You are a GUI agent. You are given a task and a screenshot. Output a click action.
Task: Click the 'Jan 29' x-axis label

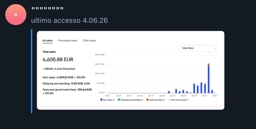194,96
